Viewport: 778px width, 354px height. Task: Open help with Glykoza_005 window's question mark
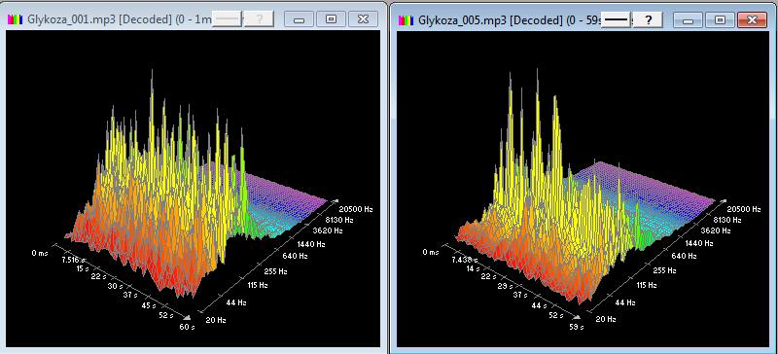click(x=648, y=19)
